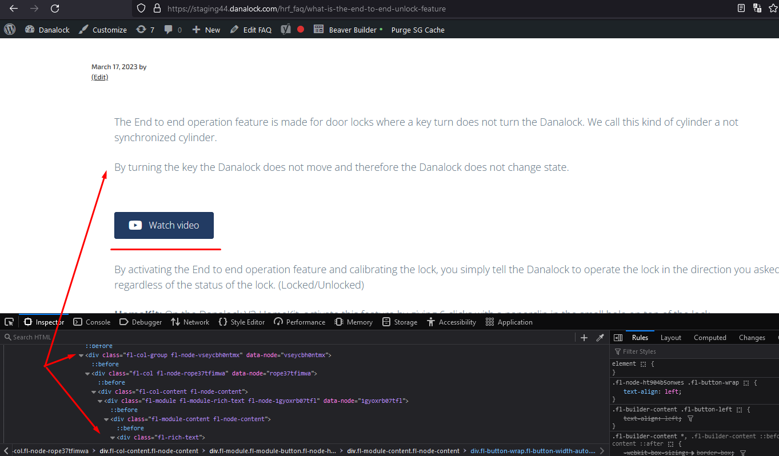Open the Debugger panel
Screen dimensions: 779x456
point(141,322)
